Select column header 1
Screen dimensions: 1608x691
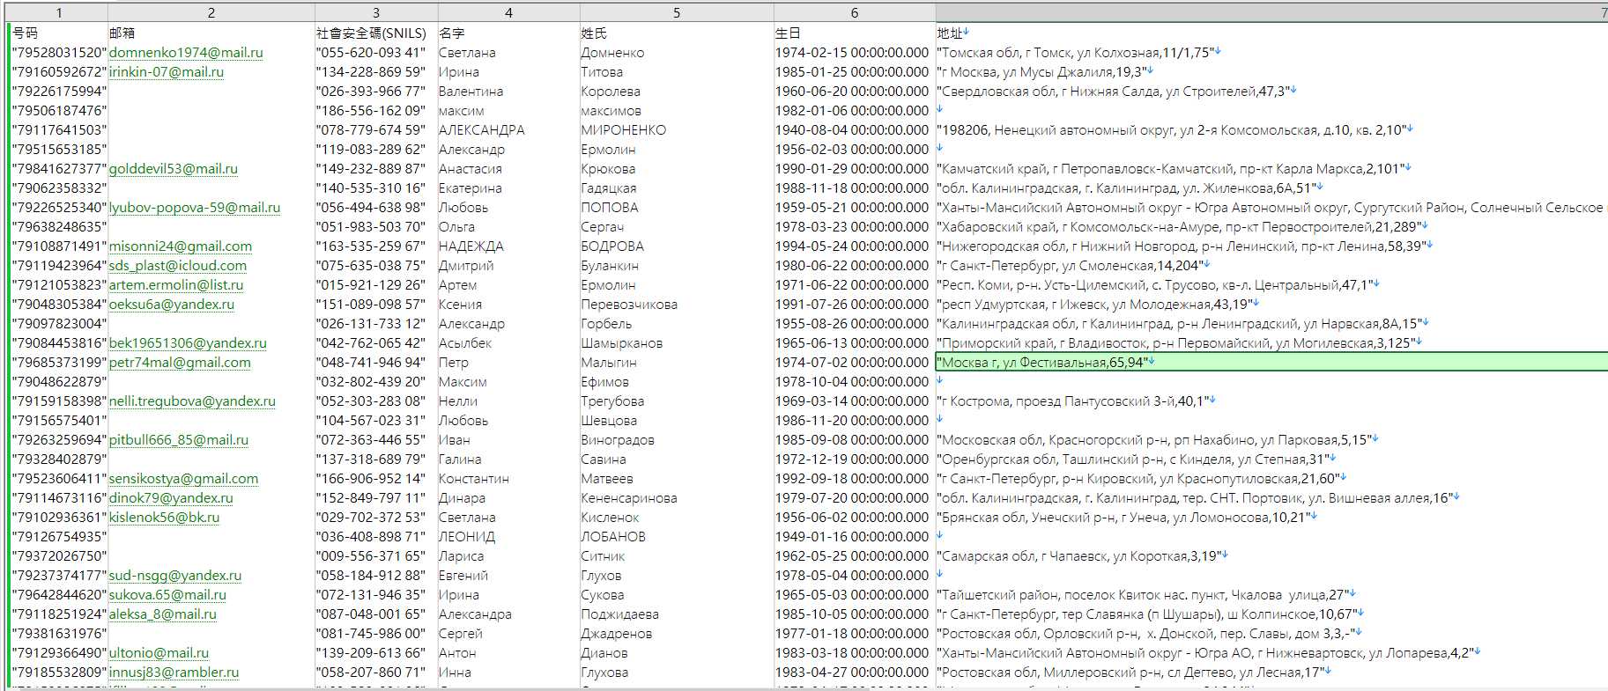click(x=58, y=12)
